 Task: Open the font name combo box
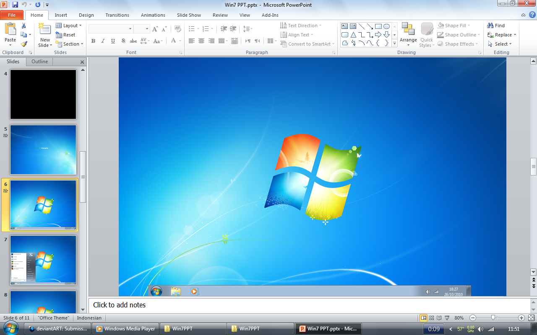[111, 29]
